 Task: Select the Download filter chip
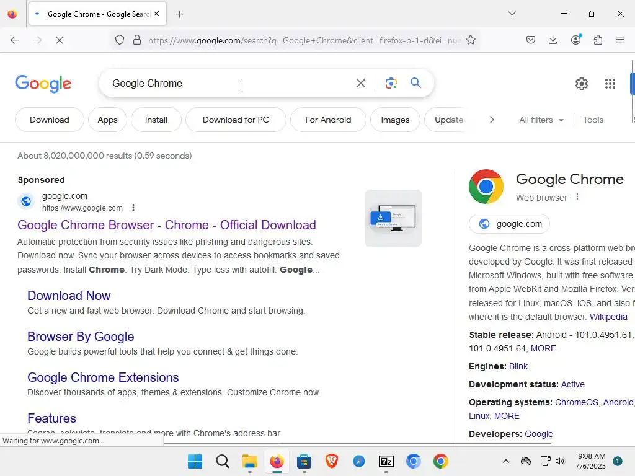(50, 120)
